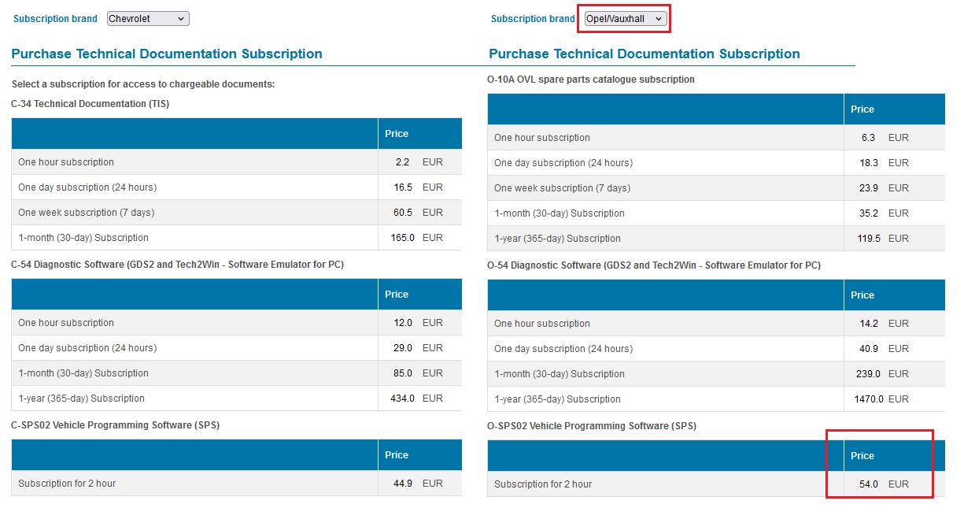The image size is (964, 508).
Task: Select the 54.0 EUR 2 hour subscription
Action: click(543, 484)
